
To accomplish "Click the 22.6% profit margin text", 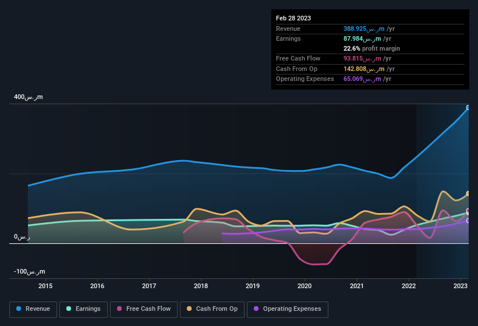I will [371, 48].
